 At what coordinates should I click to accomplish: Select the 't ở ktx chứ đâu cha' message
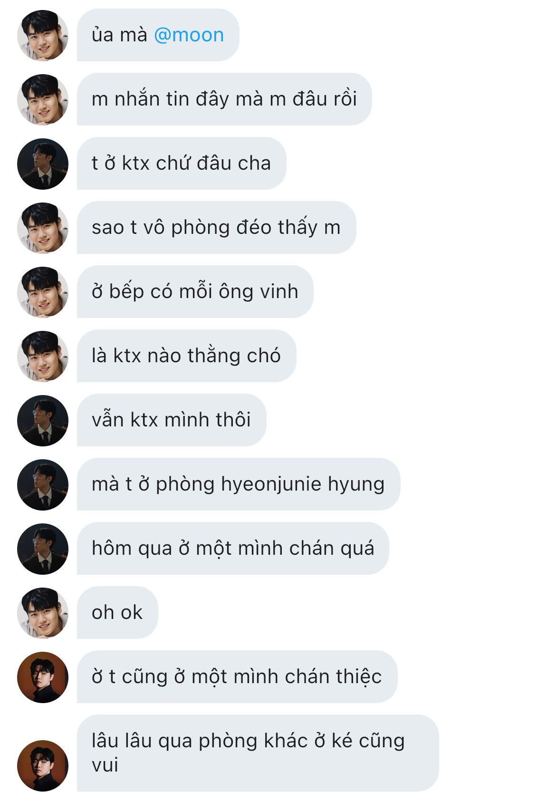pyautogui.click(x=182, y=163)
